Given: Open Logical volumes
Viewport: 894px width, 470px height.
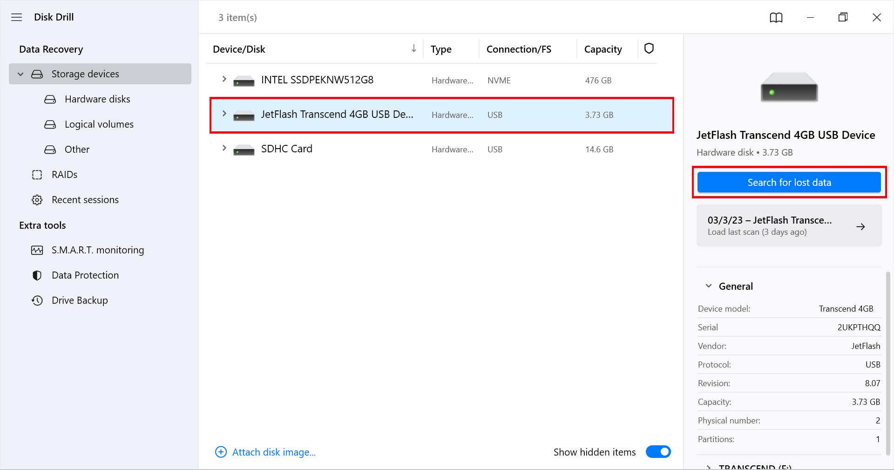Looking at the screenshot, I should click(99, 124).
